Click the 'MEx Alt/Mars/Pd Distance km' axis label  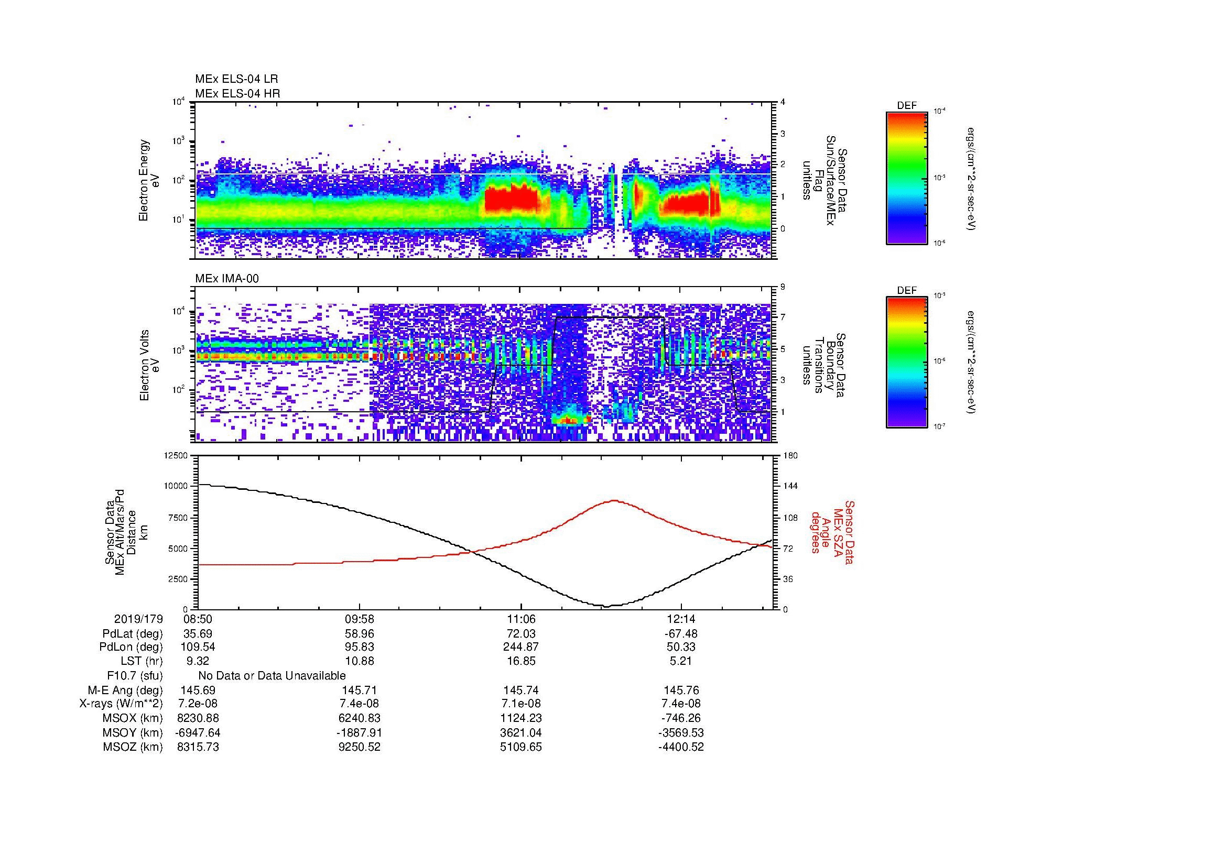[x=126, y=532]
